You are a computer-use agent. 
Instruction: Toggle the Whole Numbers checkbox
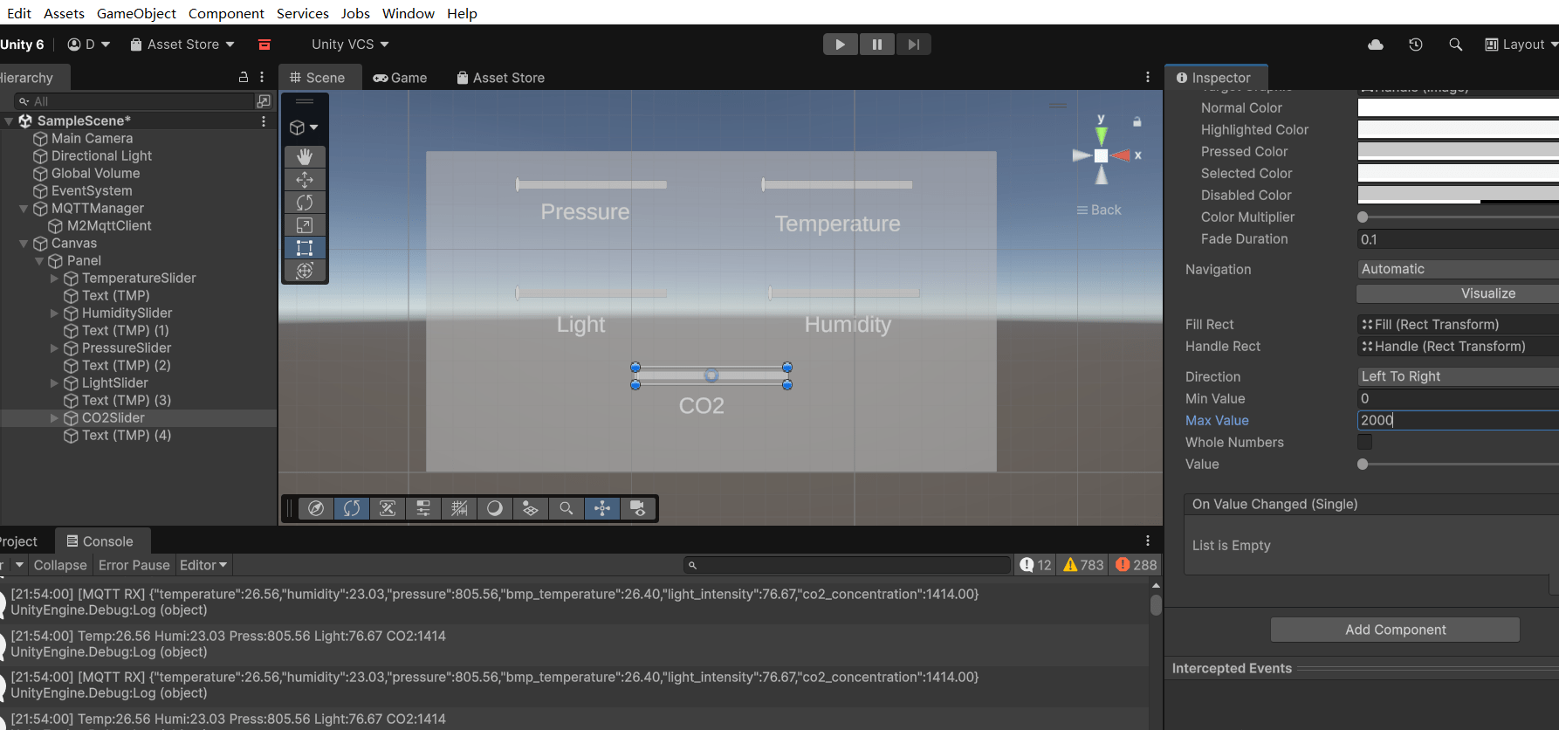click(x=1365, y=442)
